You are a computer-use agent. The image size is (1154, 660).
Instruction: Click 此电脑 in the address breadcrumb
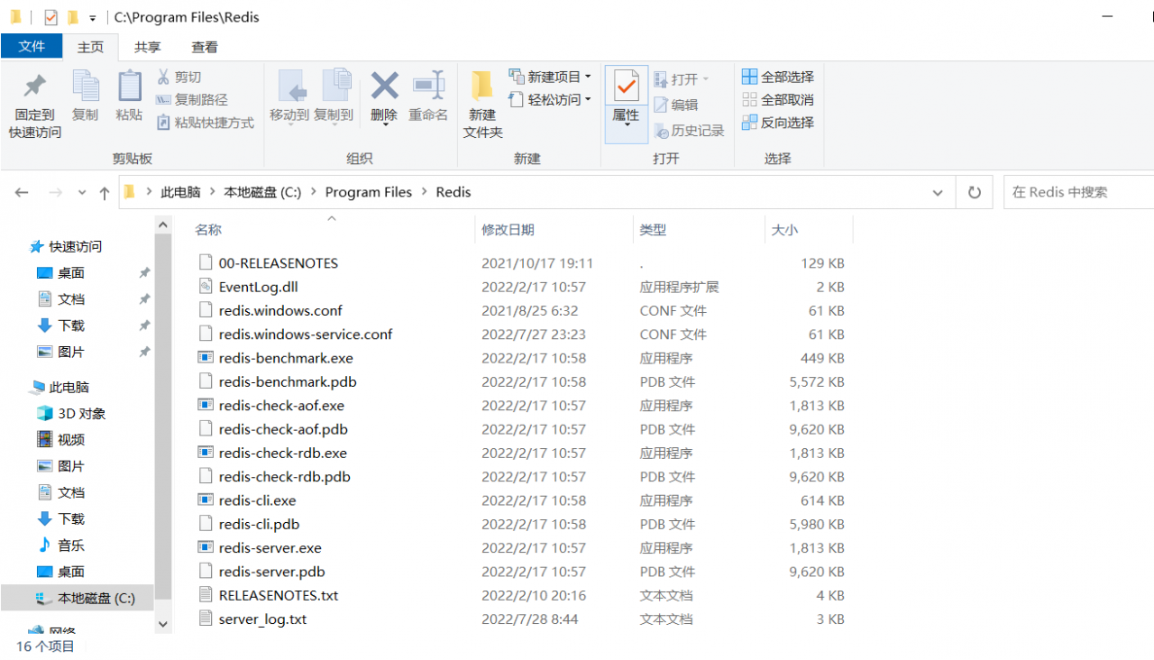click(x=180, y=192)
